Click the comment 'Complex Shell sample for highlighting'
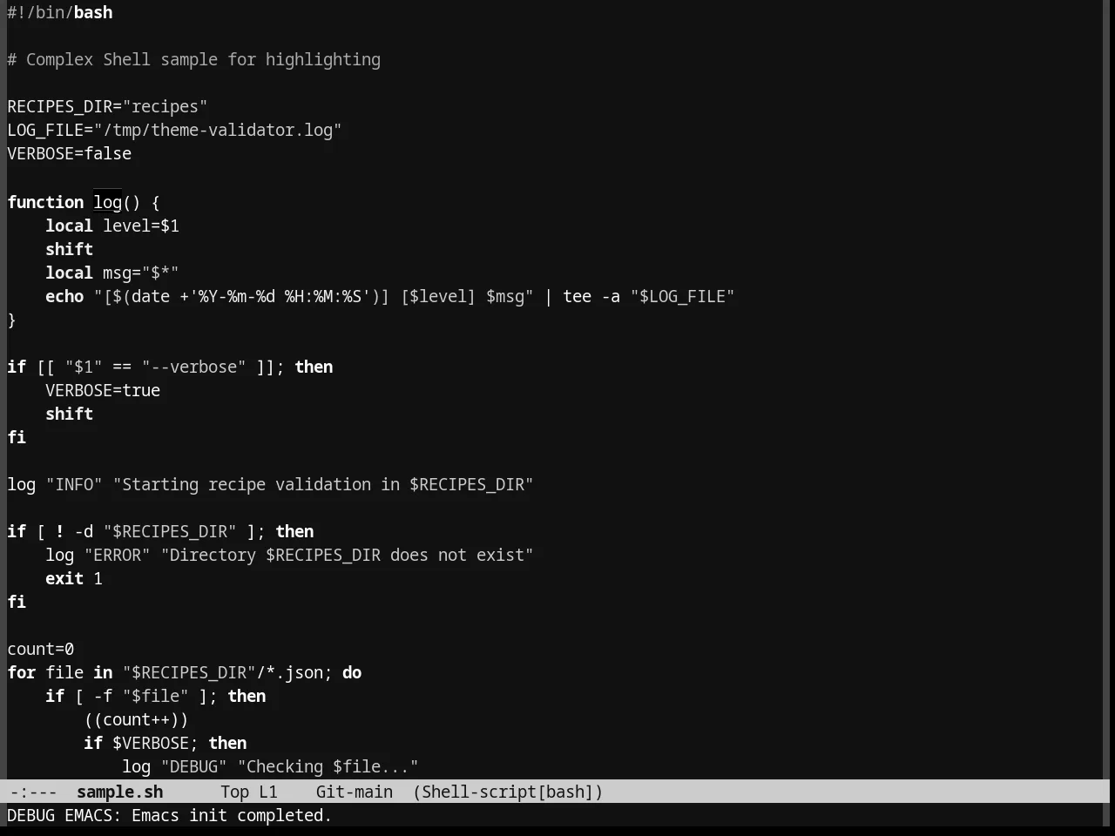This screenshot has height=836, width=1115. (x=203, y=59)
